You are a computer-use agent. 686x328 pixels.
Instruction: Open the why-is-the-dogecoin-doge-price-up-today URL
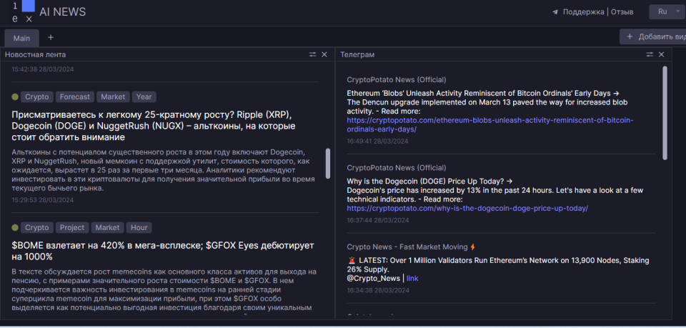(x=467, y=209)
